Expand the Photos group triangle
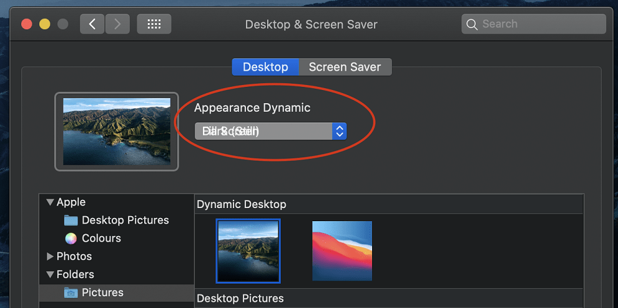 (50, 256)
